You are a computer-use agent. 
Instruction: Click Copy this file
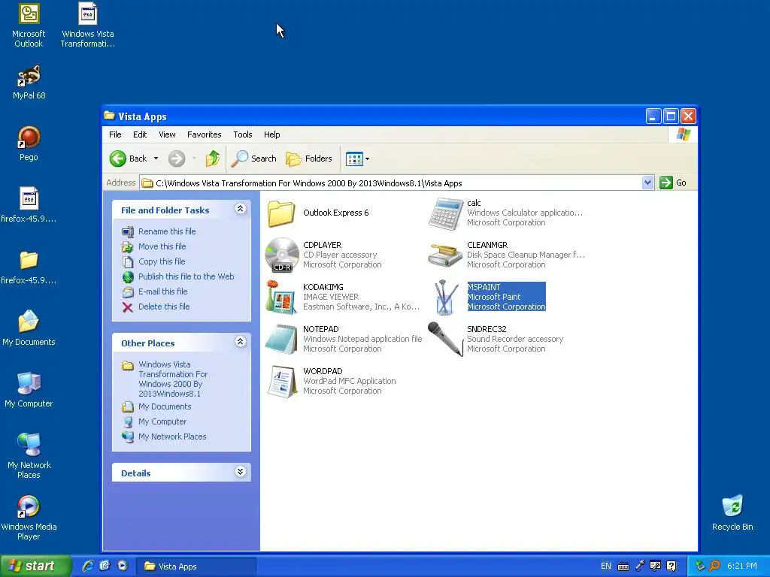[162, 261]
